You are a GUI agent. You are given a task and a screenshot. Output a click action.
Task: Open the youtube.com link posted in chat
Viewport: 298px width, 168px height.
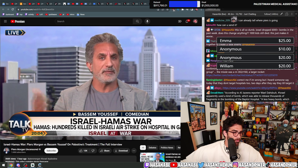(250, 88)
